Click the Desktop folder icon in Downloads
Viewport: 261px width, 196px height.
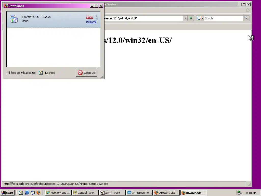click(41, 73)
